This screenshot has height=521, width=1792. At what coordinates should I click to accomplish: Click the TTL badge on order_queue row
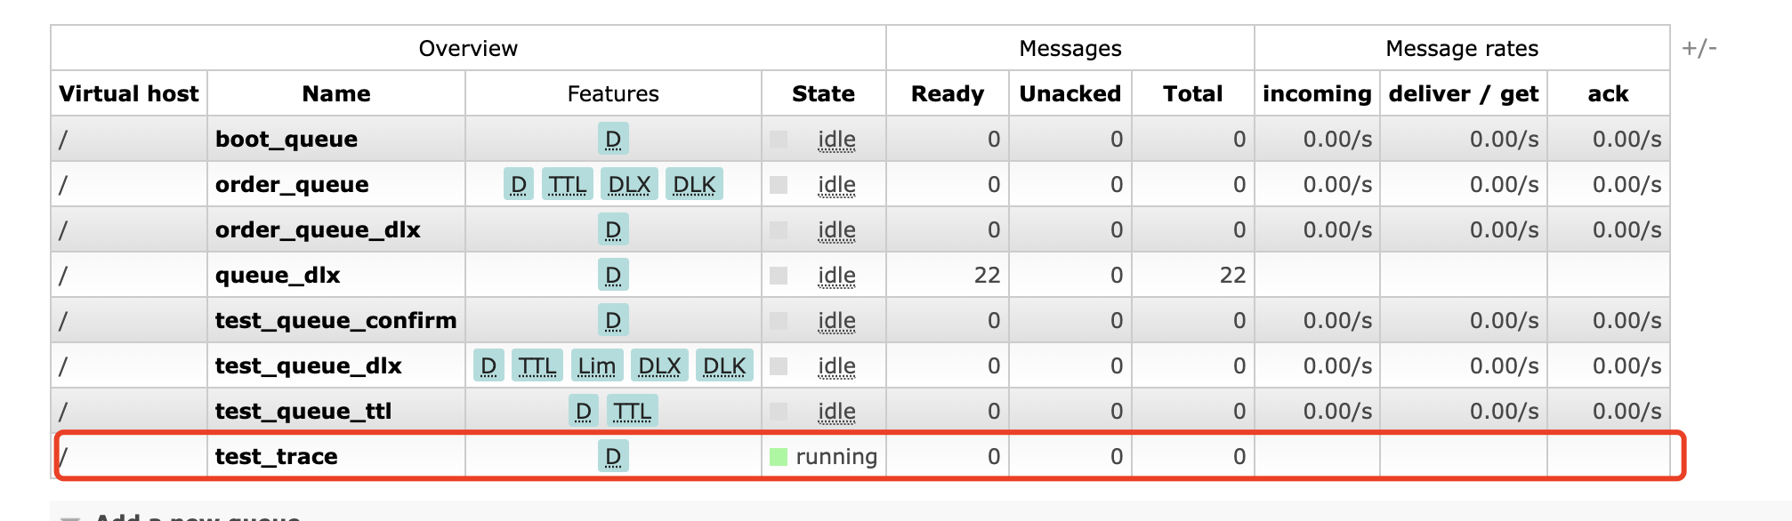click(x=567, y=185)
